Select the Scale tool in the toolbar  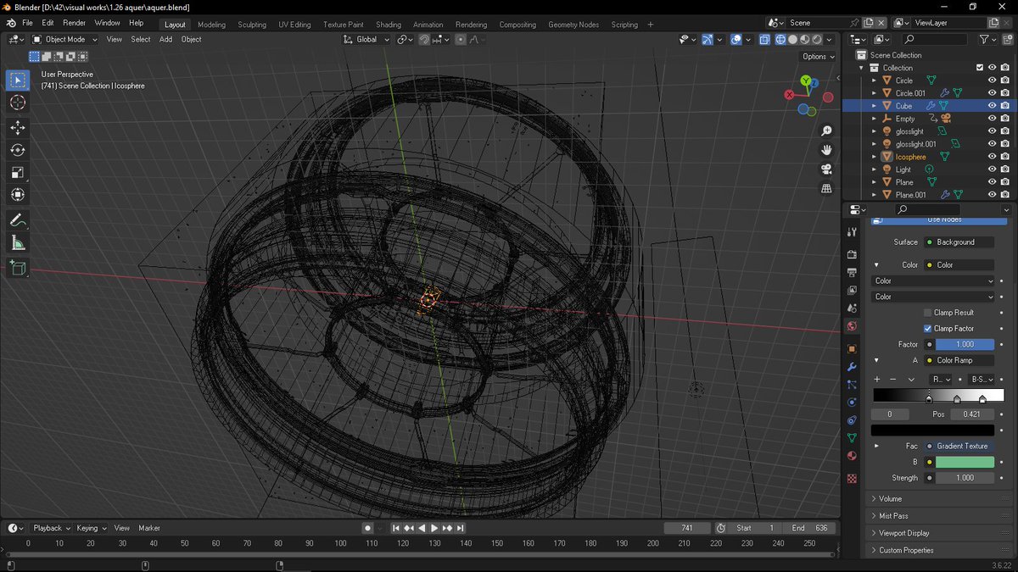click(x=17, y=172)
